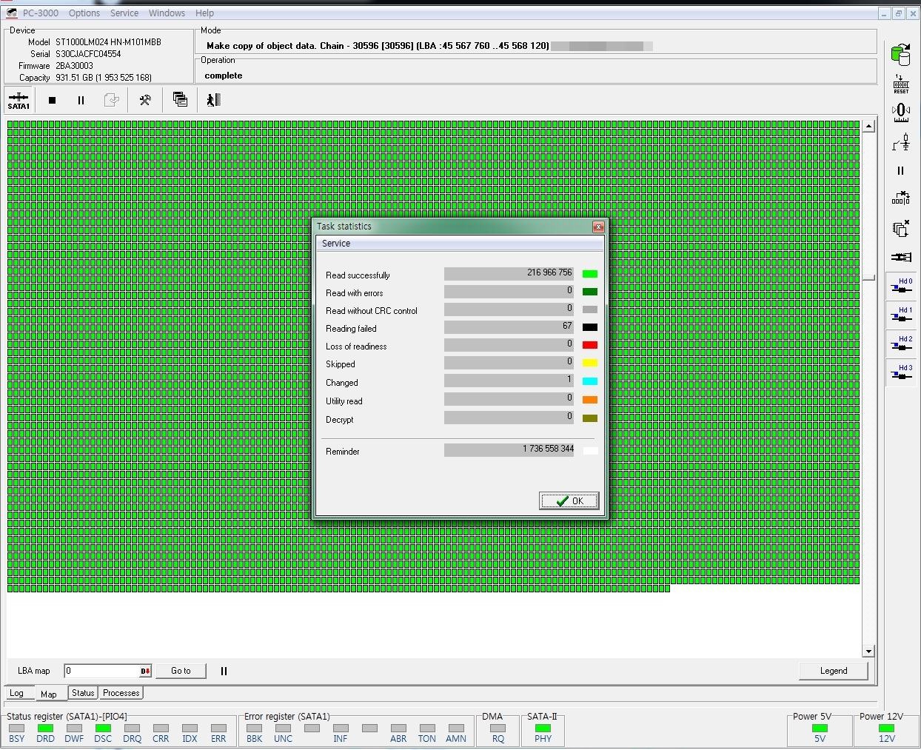Switch to the Map tab
The image size is (921, 750).
(49, 694)
